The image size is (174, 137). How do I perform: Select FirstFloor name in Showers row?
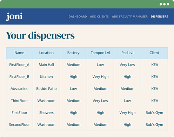pyautogui.click(x=19, y=113)
